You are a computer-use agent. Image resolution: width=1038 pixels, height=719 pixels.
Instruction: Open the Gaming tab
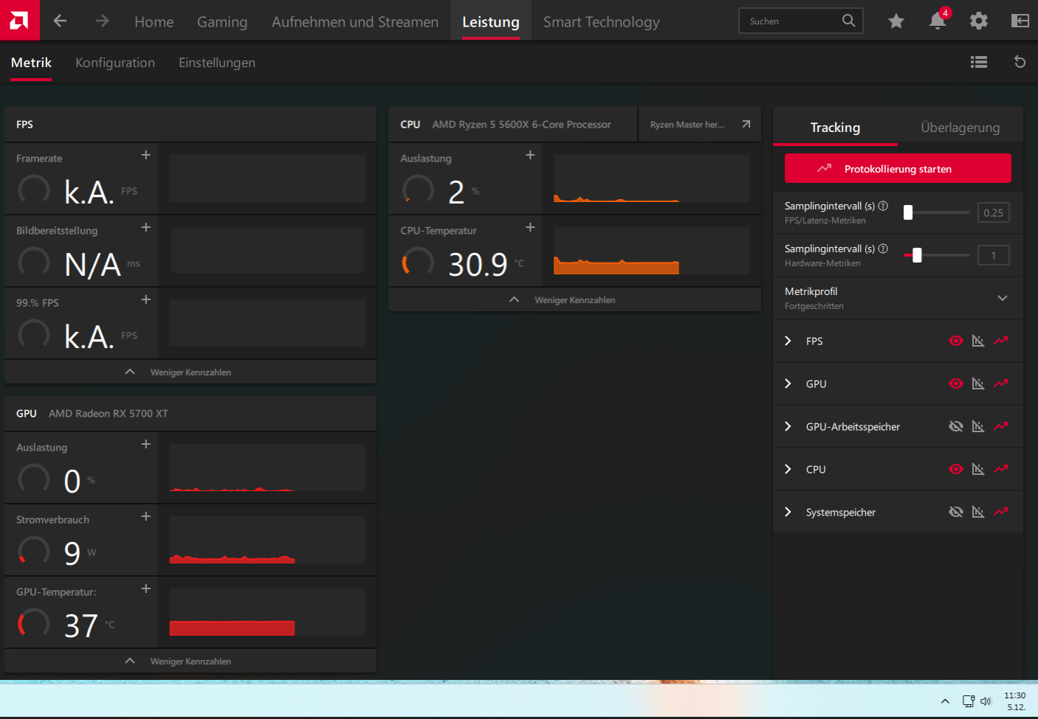tap(222, 22)
